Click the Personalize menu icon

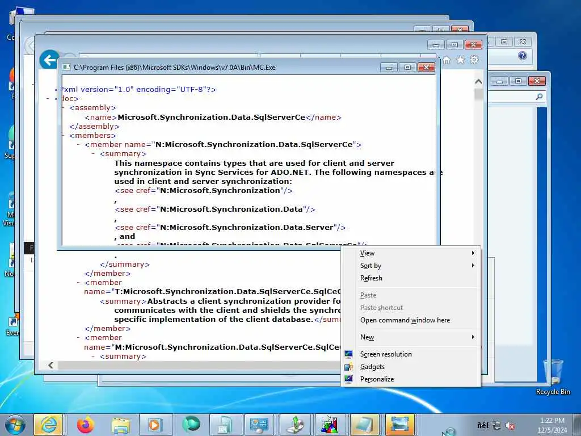coord(348,379)
